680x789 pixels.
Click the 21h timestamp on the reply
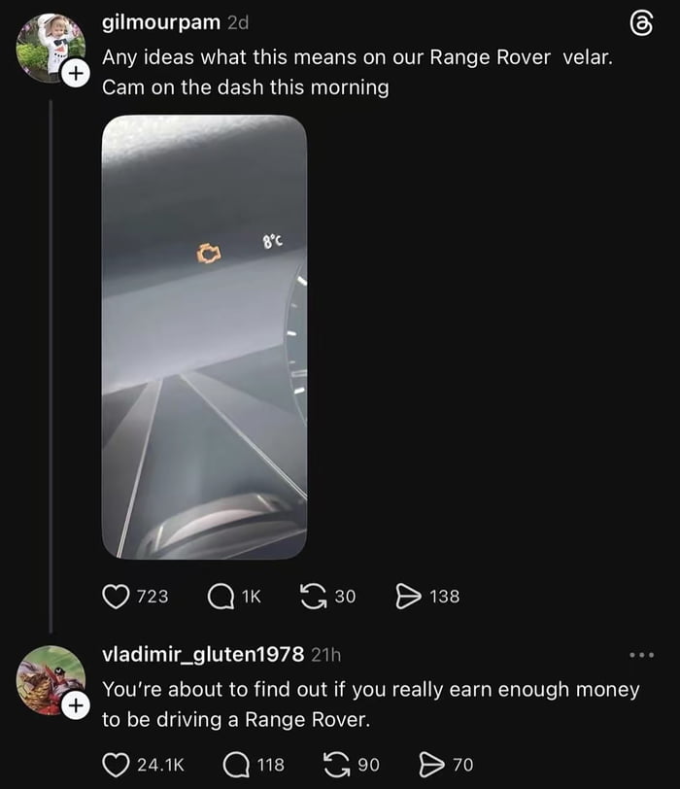[x=325, y=656]
